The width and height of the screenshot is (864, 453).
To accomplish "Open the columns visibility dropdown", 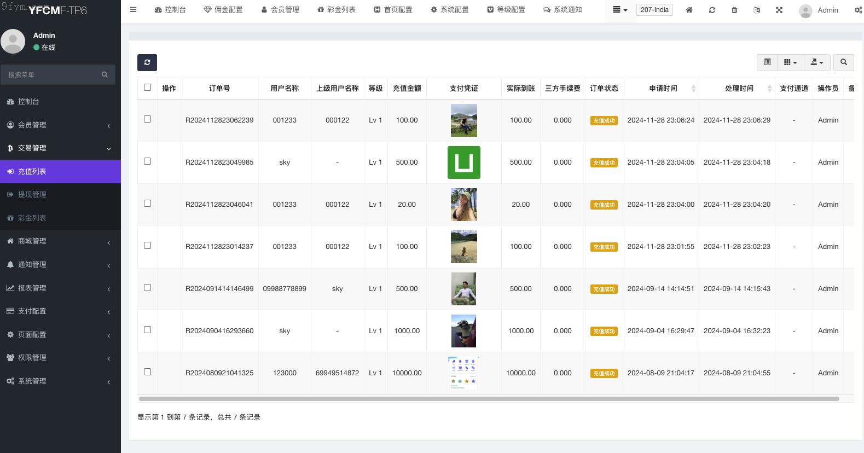I will pos(790,62).
